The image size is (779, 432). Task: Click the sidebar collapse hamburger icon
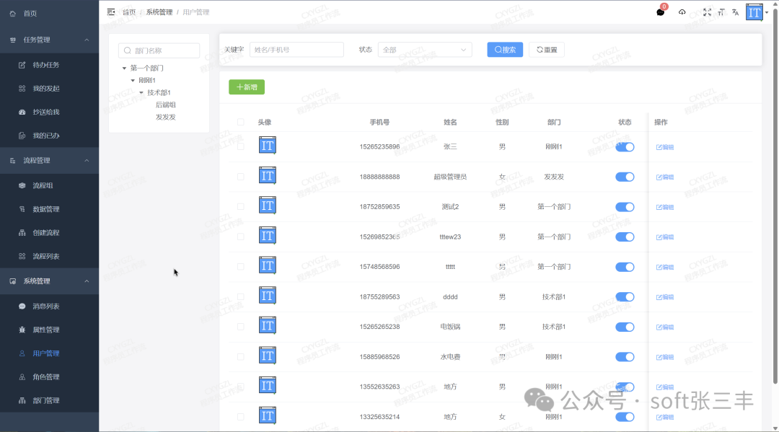click(110, 12)
